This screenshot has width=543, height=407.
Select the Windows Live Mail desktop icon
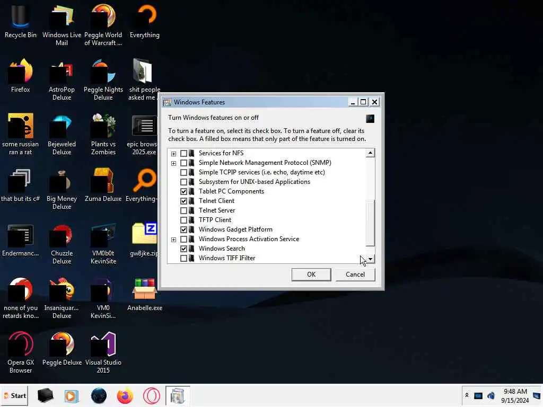click(x=62, y=24)
